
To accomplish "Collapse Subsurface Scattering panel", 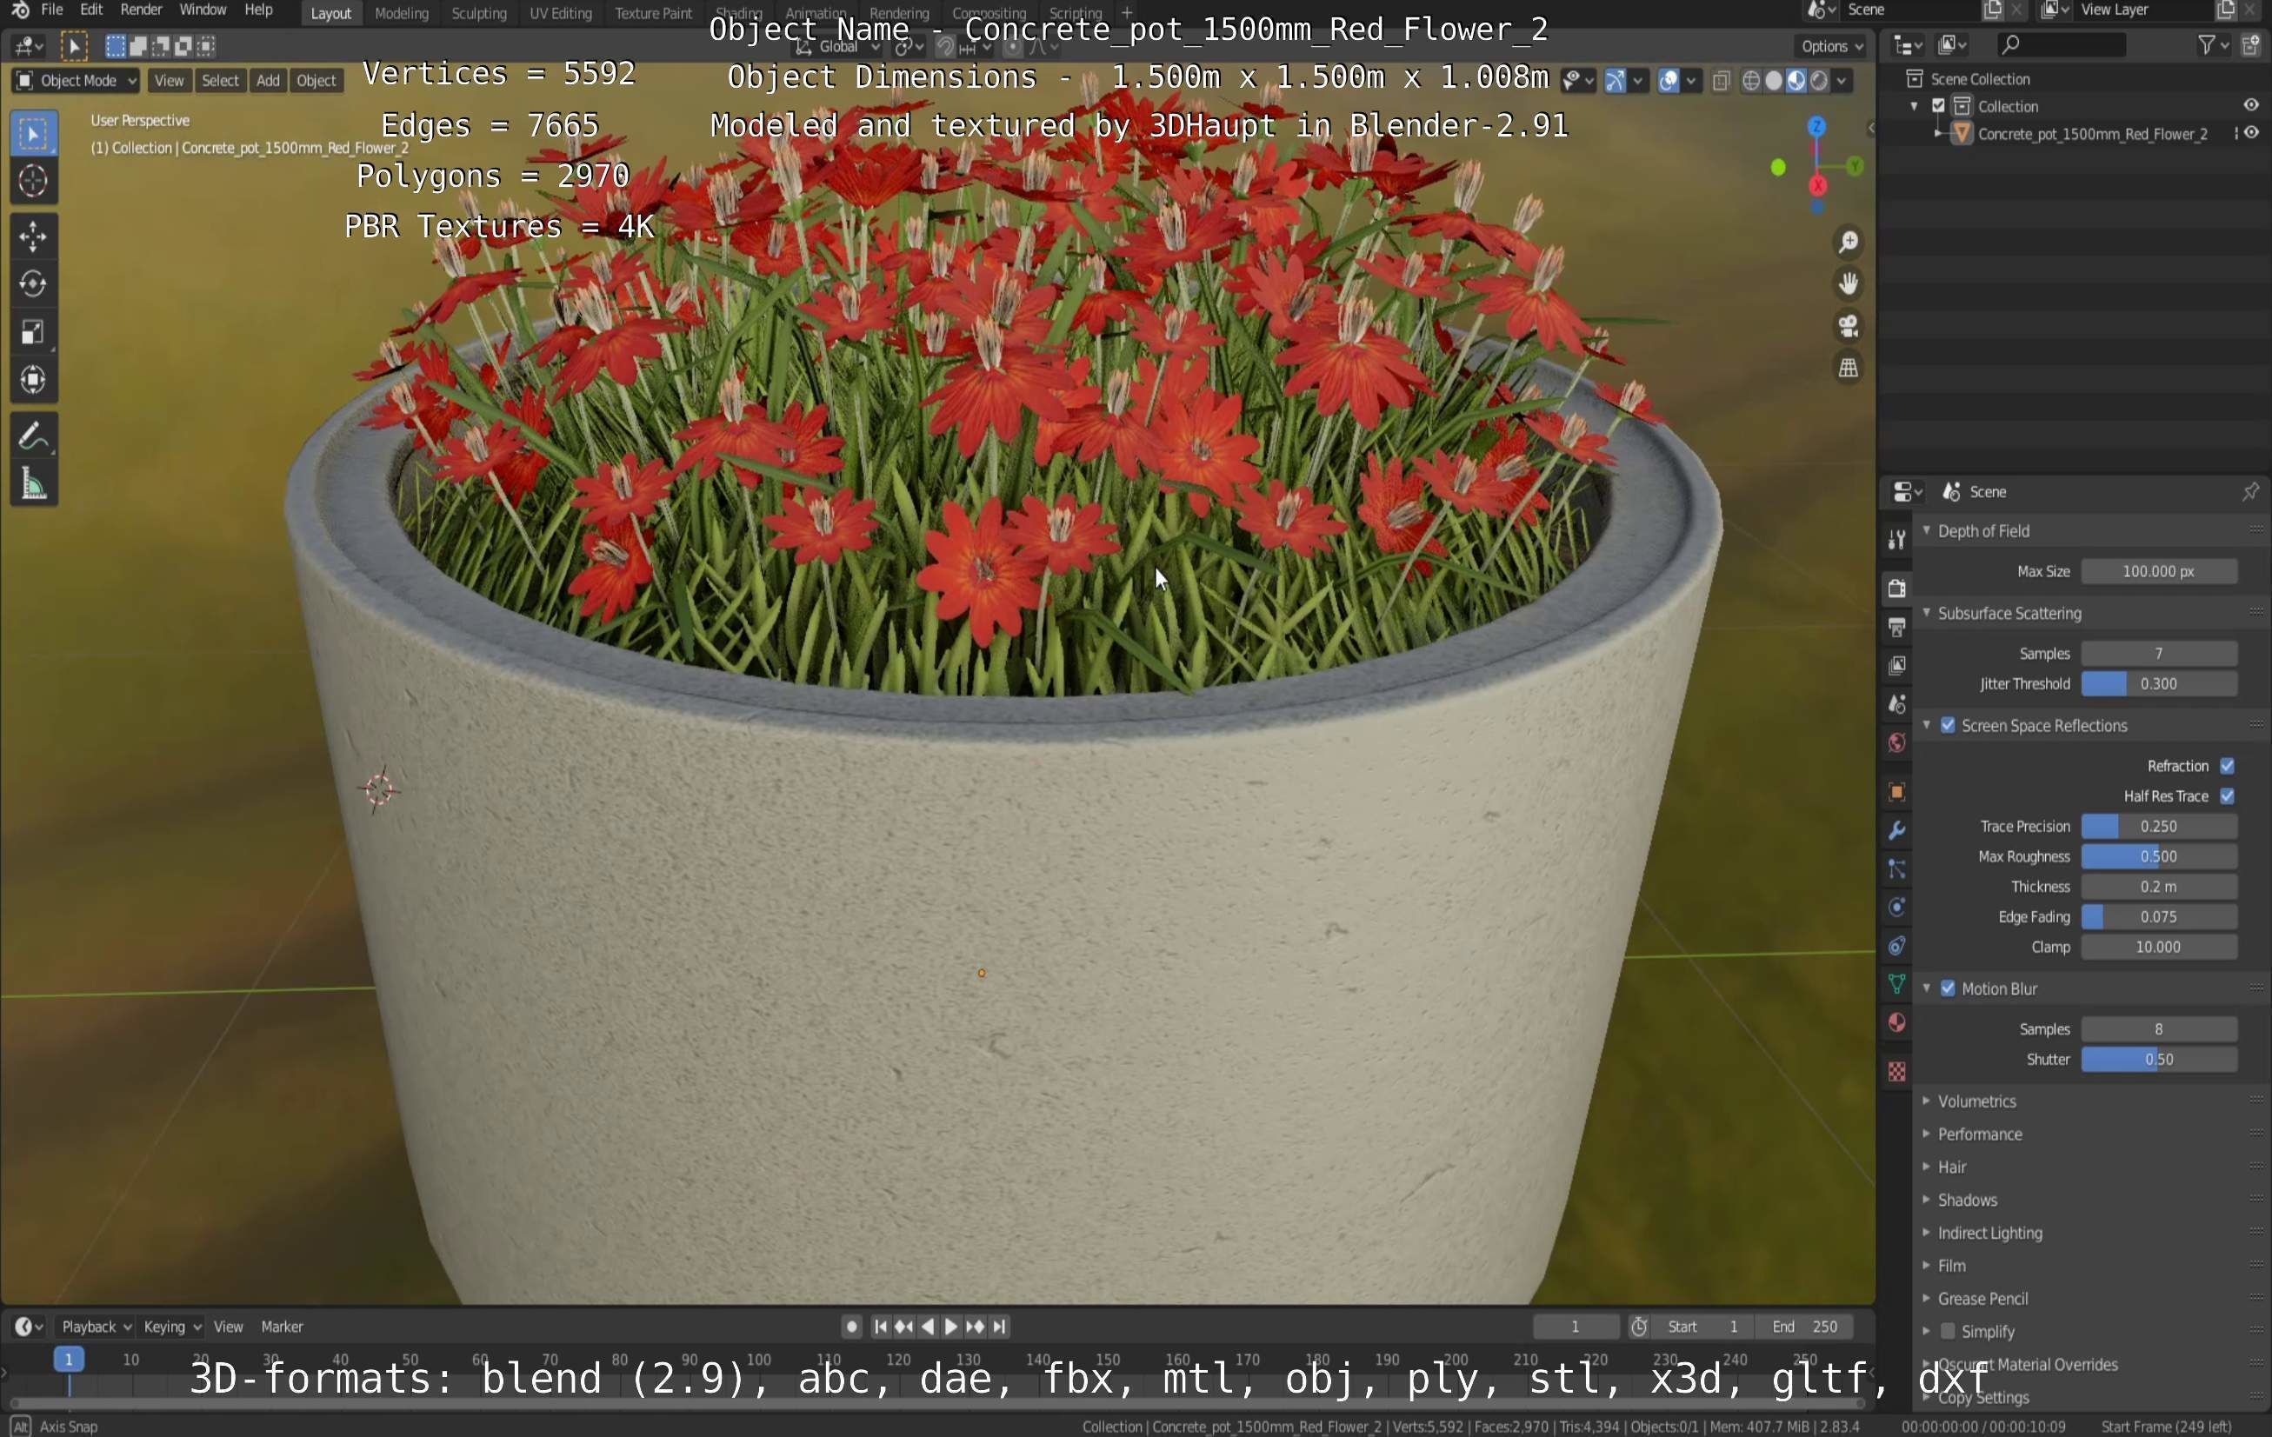I will pyautogui.click(x=1926, y=612).
